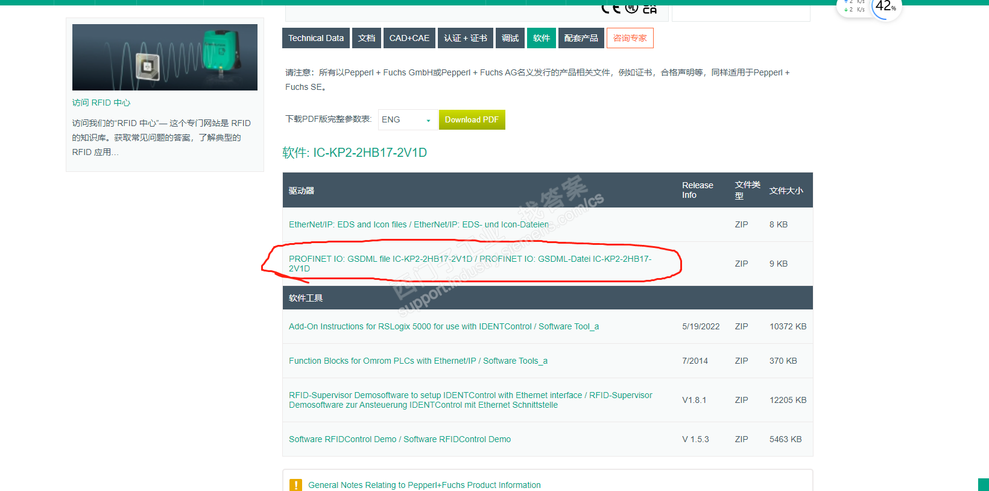Open the Technical Data tab
This screenshot has width=989, height=491.
click(x=316, y=38)
